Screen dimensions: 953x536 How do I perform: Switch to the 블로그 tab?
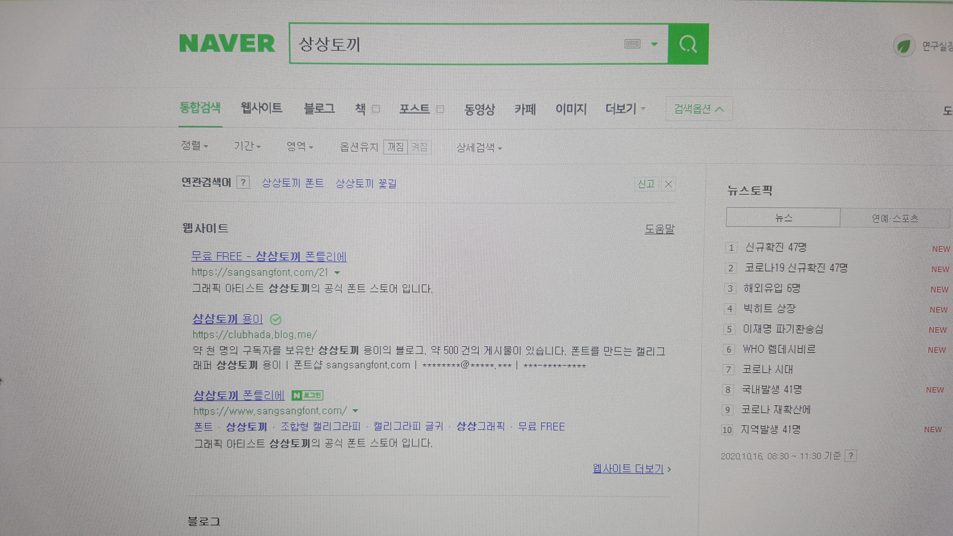[319, 108]
